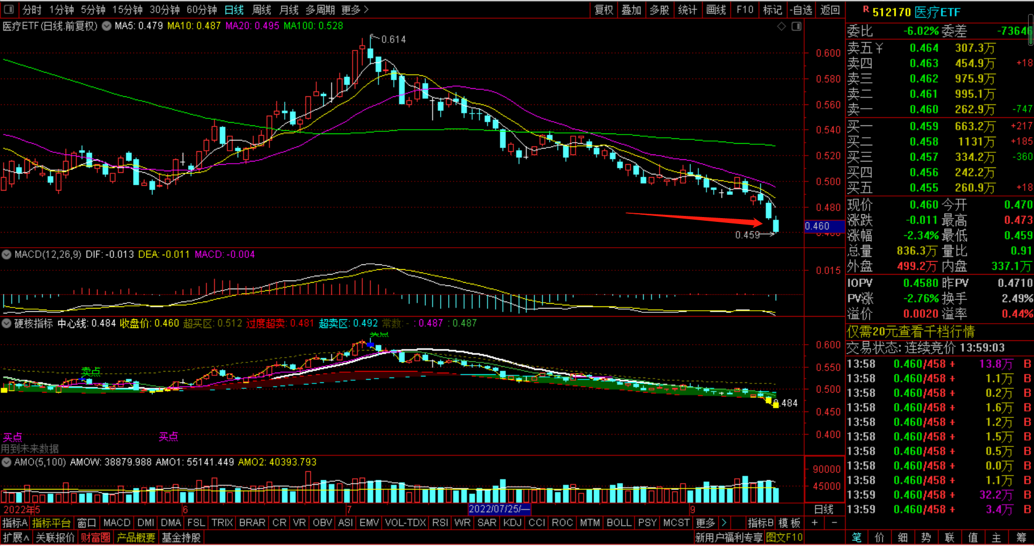Click the minus zoom-out button at the bottom
The image size is (1034, 546).
point(834,523)
